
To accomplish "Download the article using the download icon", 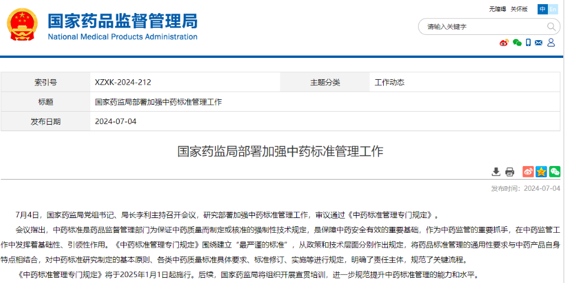I will (496, 171).
